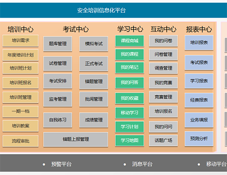Click the 预警平台 bullet item
The image size is (227, 175).
pyautogui.click(x=61, y=164)
